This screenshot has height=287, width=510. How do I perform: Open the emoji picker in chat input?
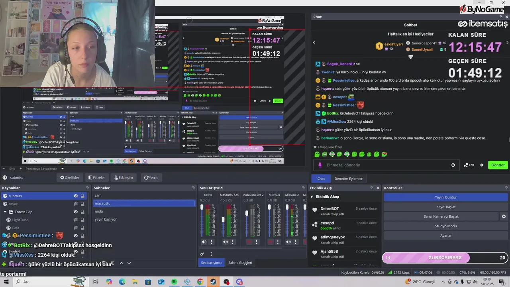(x=453, y=165)
